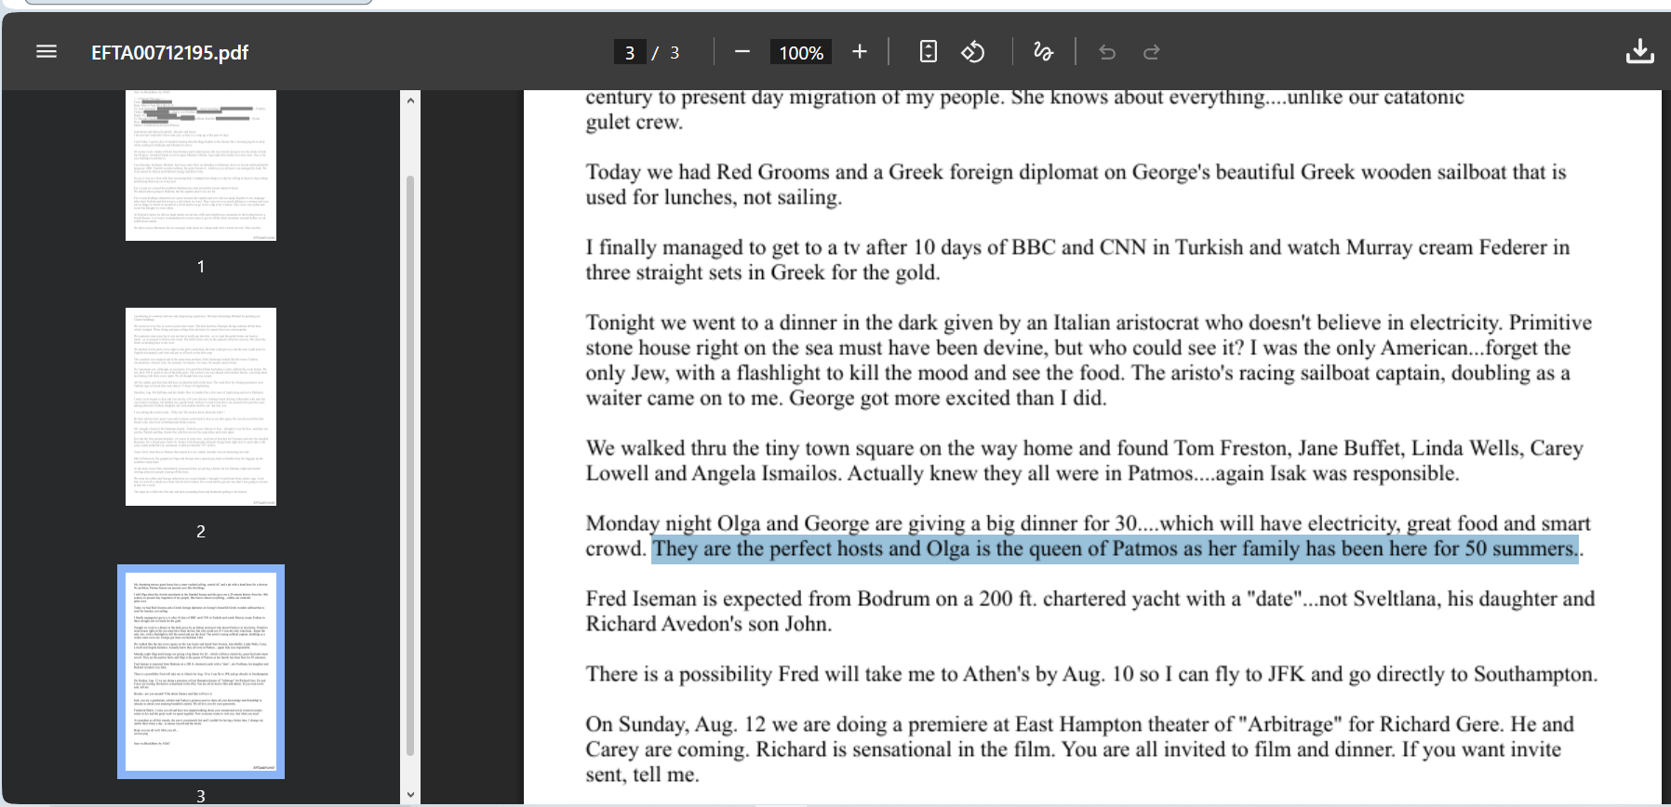The height and width of the screenshot is (807, 1671).
Task: Edit the current page number field
Action: tap(630, 53)
